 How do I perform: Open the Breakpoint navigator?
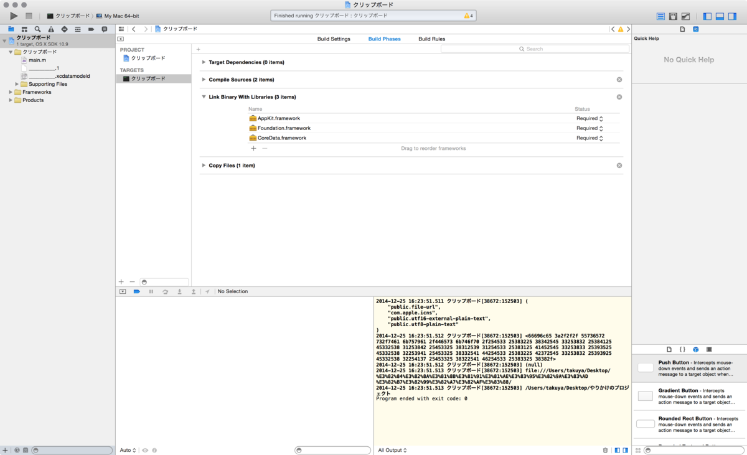coord(91,29)
